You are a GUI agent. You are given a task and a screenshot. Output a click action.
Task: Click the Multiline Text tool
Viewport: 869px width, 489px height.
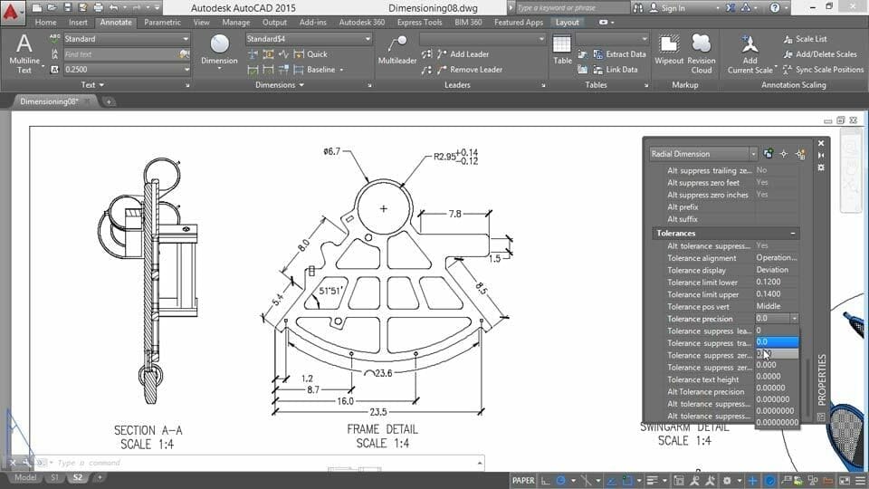[x=24, y=53]
